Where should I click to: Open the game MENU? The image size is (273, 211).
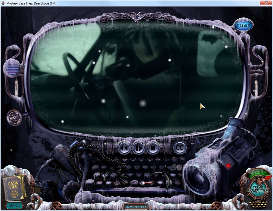(x=15, y=205)
